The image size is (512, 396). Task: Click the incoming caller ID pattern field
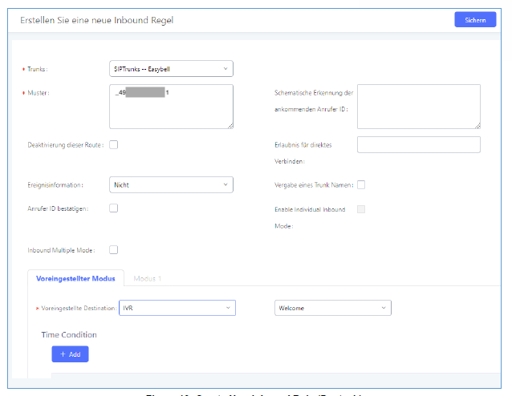click(418, 106)
